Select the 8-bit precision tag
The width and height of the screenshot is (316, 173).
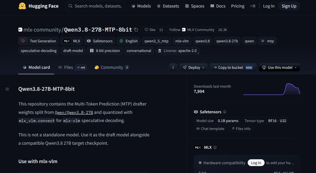105,51
